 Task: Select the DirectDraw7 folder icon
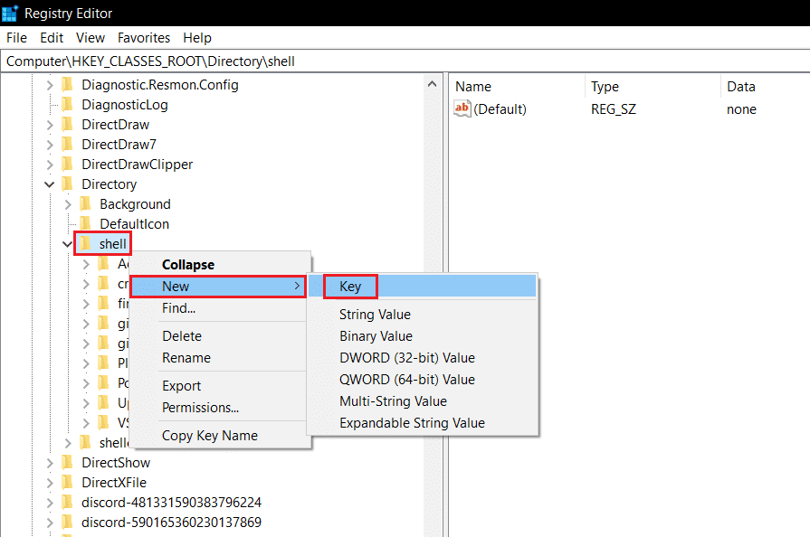[x=69, y=144]
